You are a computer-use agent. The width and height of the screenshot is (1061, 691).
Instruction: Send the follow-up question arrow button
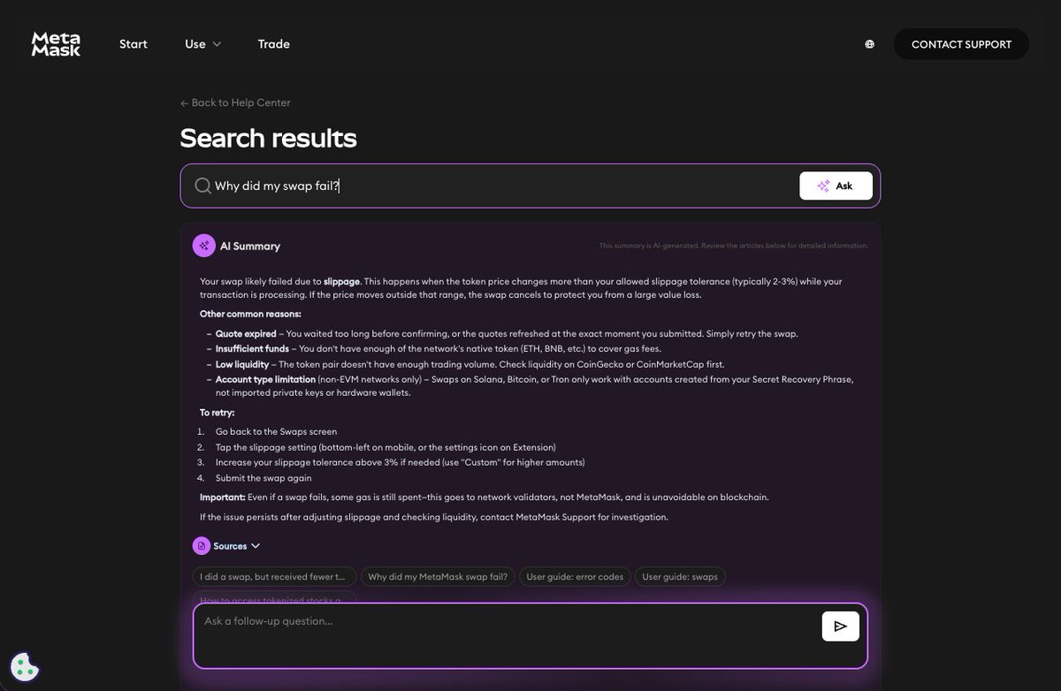click(840, 626)
